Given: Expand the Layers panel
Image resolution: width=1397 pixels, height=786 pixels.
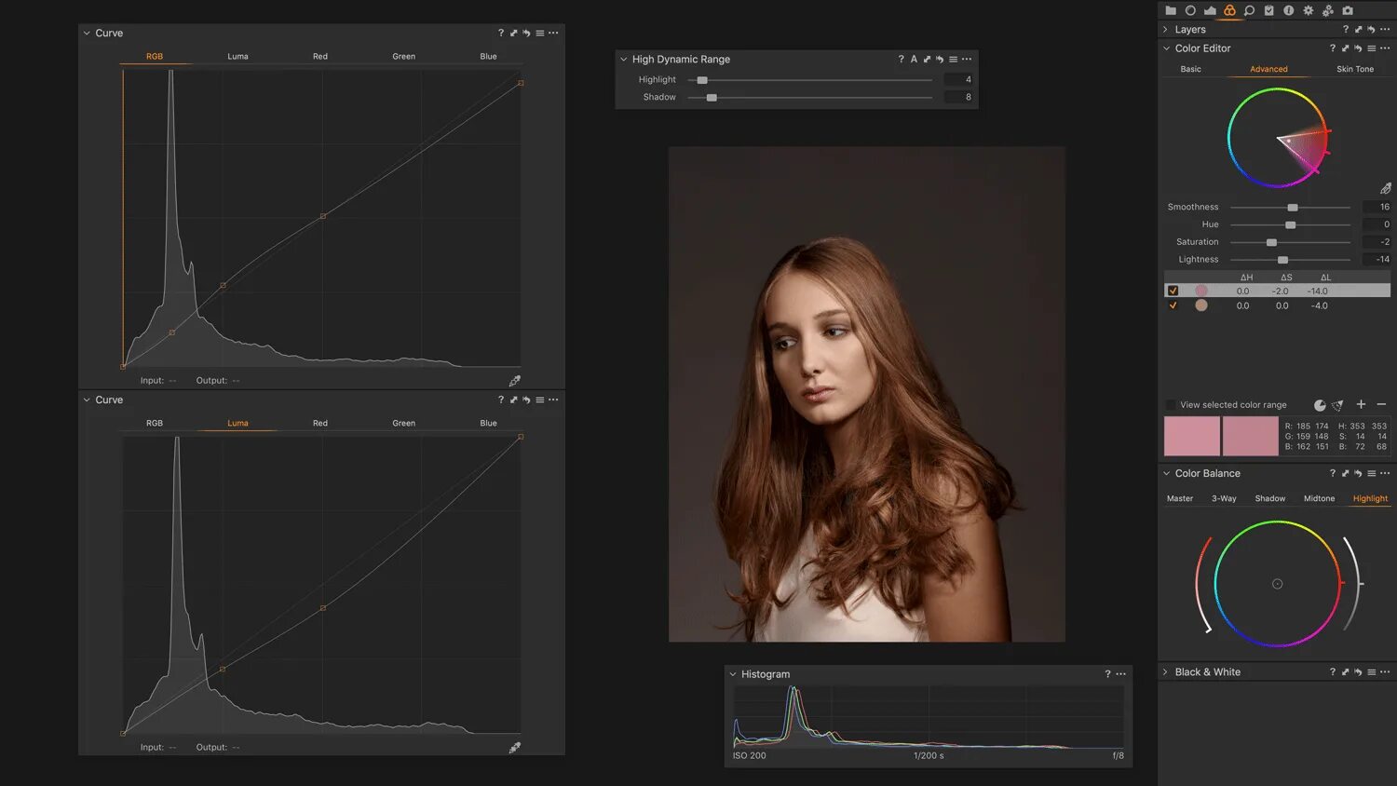Looking at the screenshot, I should click(1166, 29).
